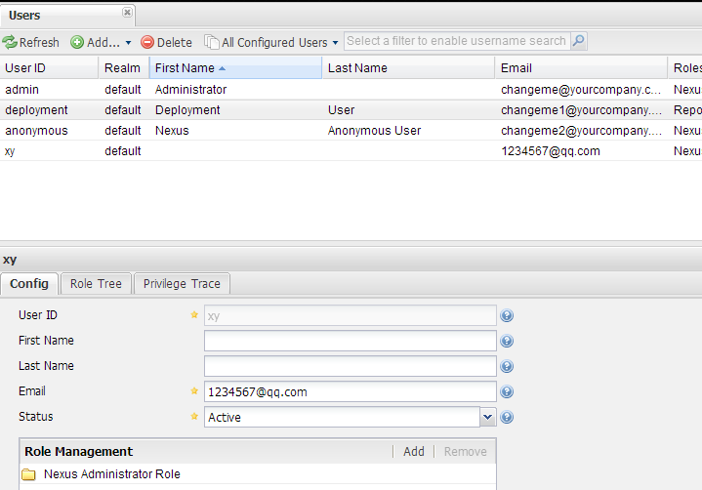Sort by the User ID column
The width and height of the screenshot is (702, 490).
pyautogui.click(x=49, y=68)
